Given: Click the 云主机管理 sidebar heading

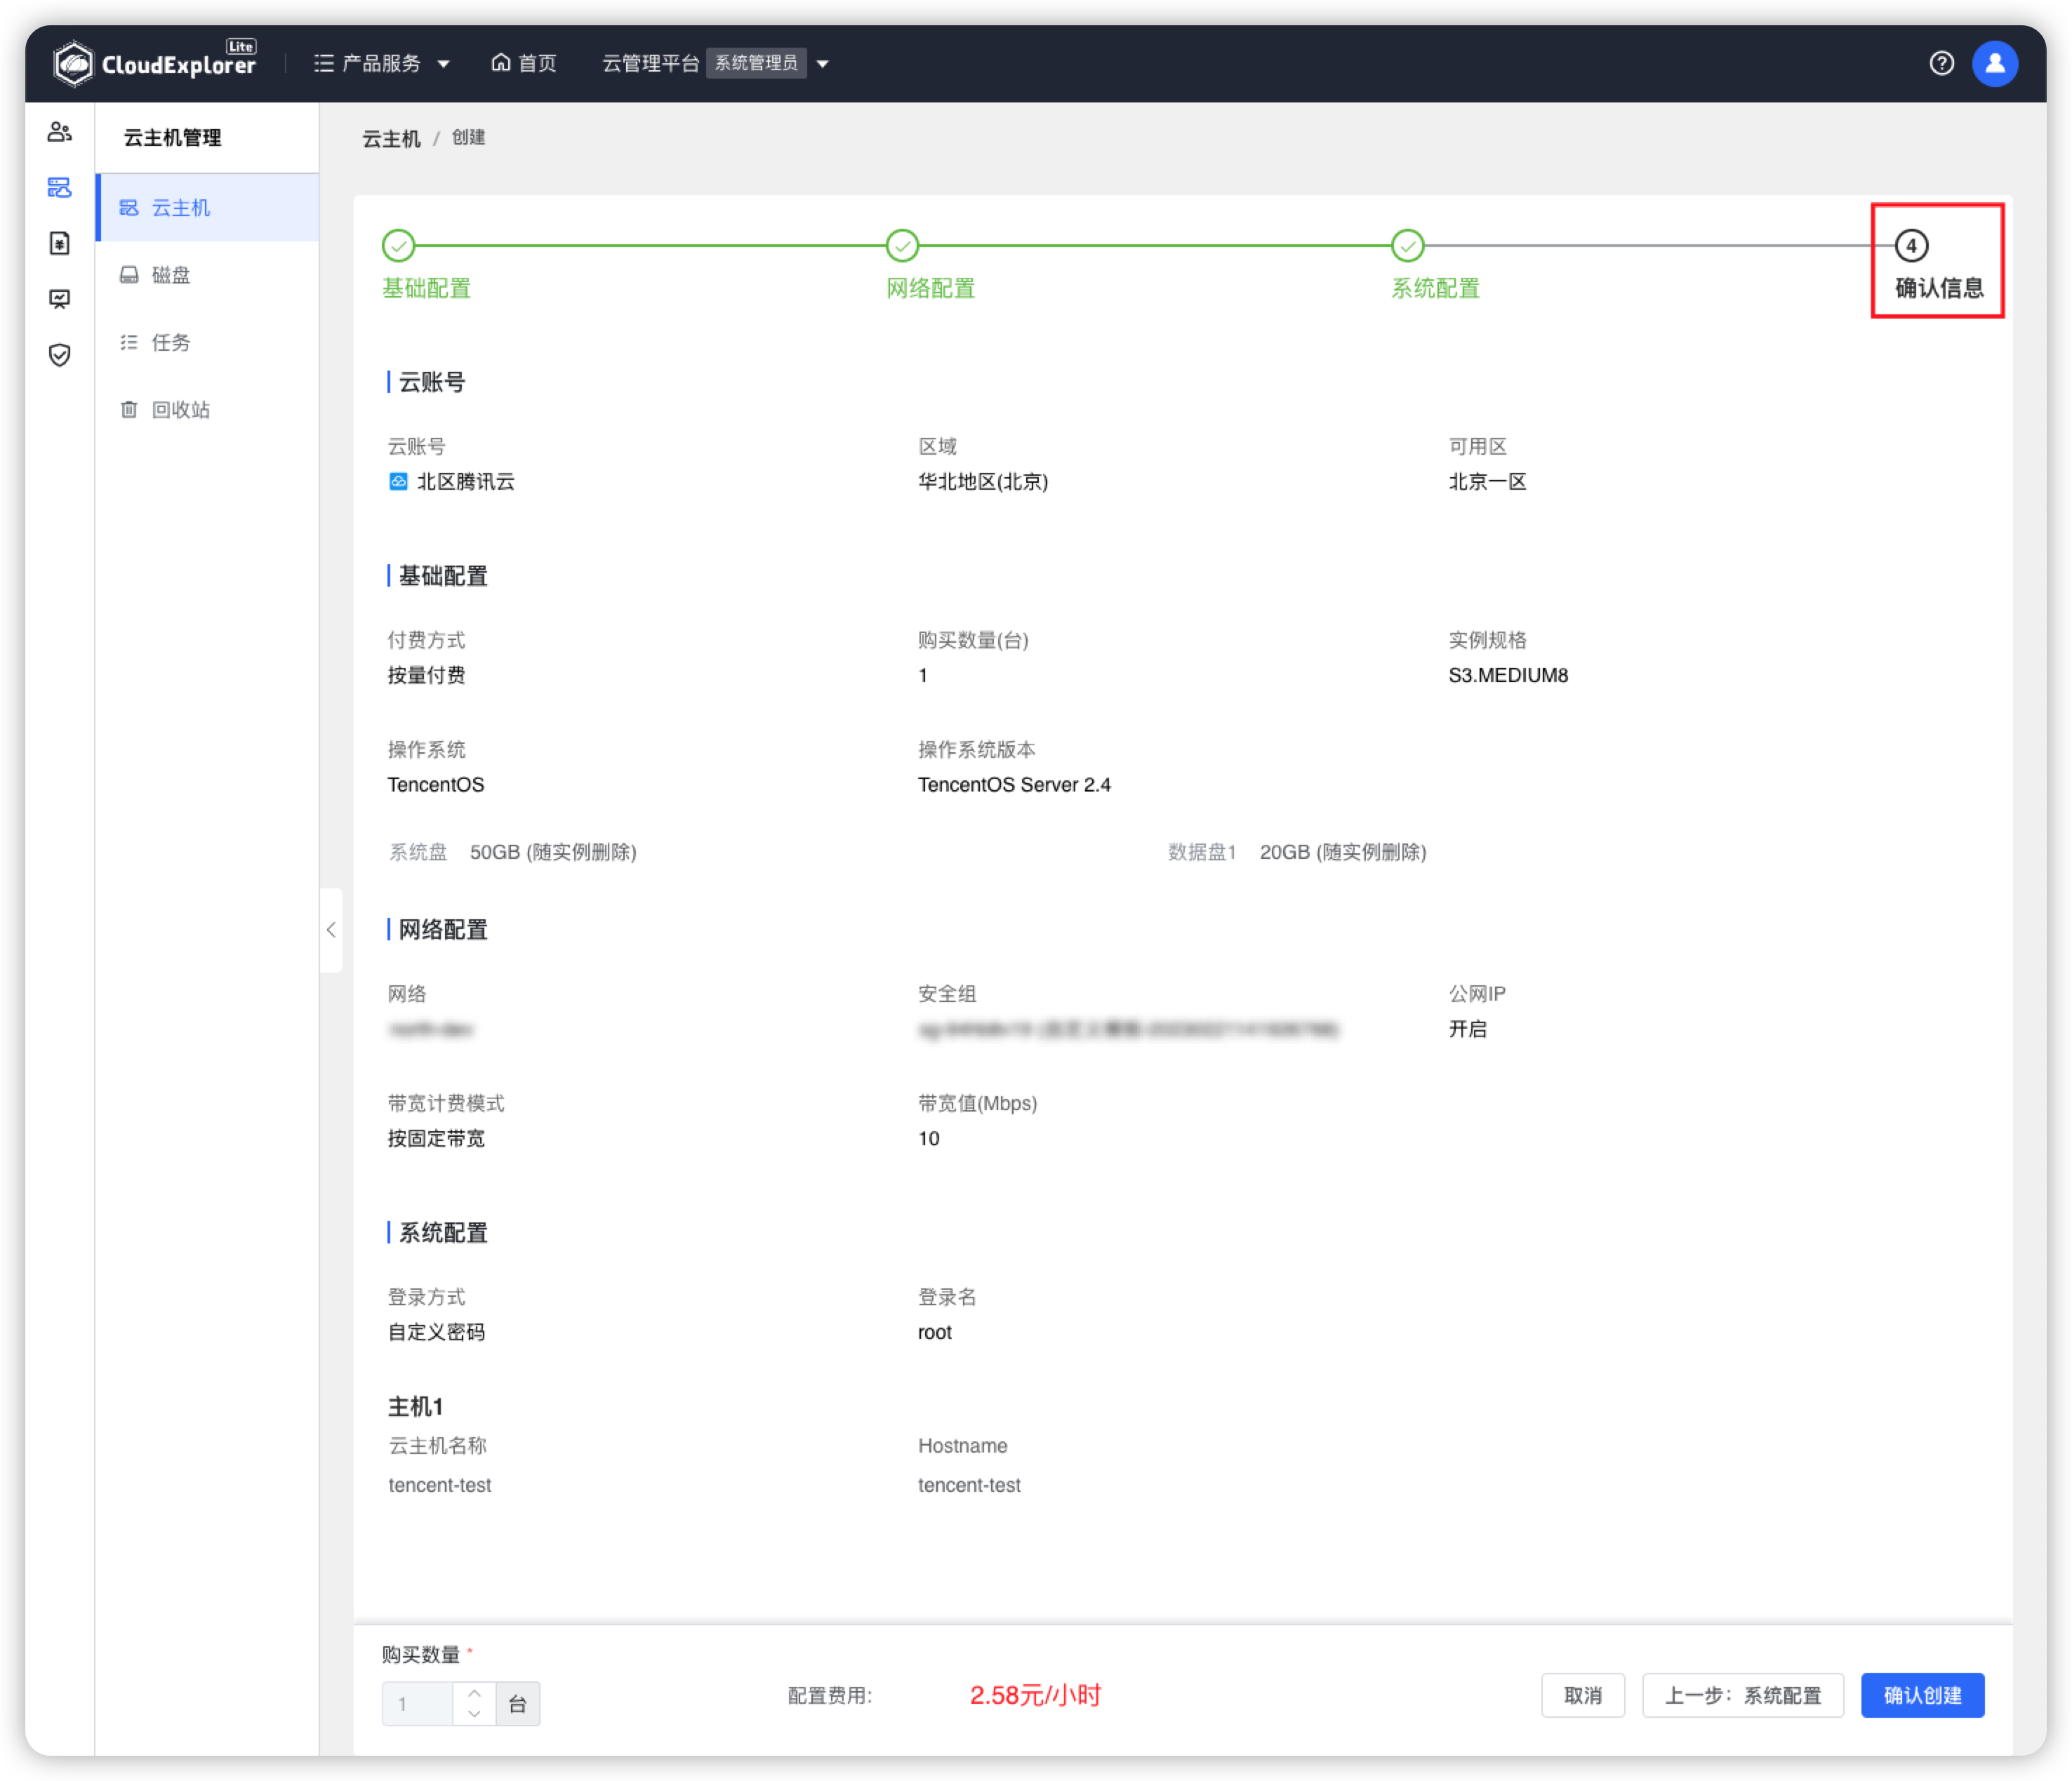Looking at the screenshot, I should (172, 137).
